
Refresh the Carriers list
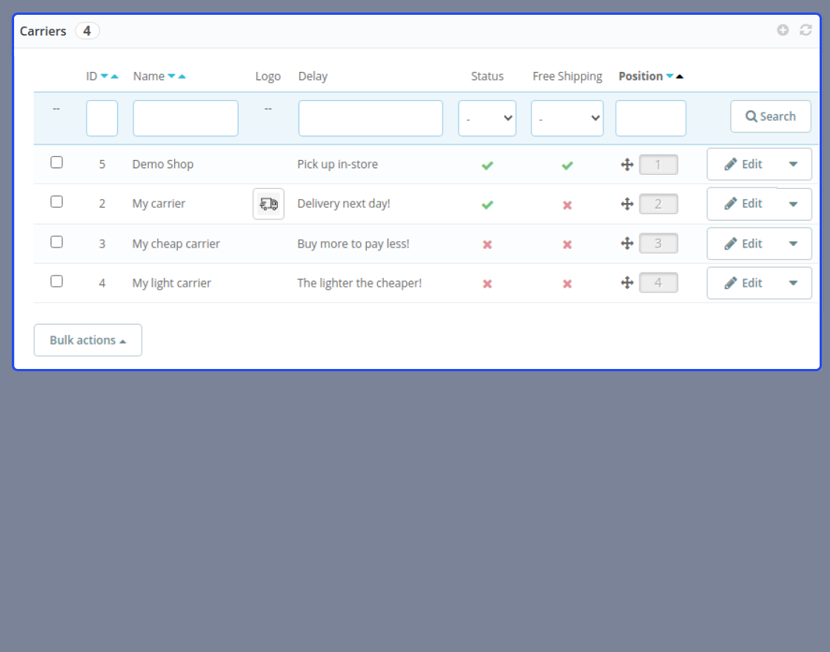(x=806, y=30)
